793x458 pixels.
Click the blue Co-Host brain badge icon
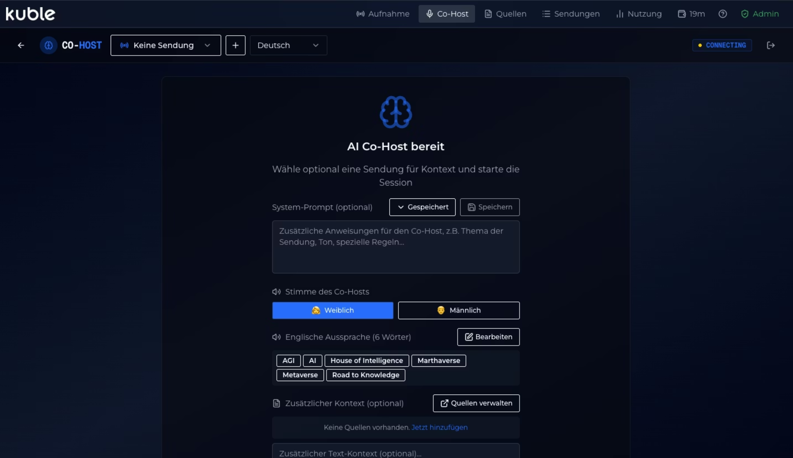(48, 45)
